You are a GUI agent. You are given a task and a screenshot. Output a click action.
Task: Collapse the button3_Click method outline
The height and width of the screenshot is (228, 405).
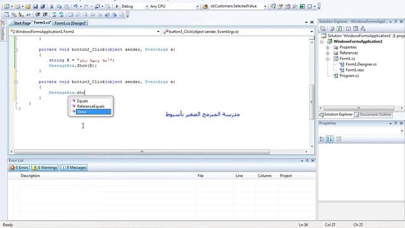click(16, 82)
